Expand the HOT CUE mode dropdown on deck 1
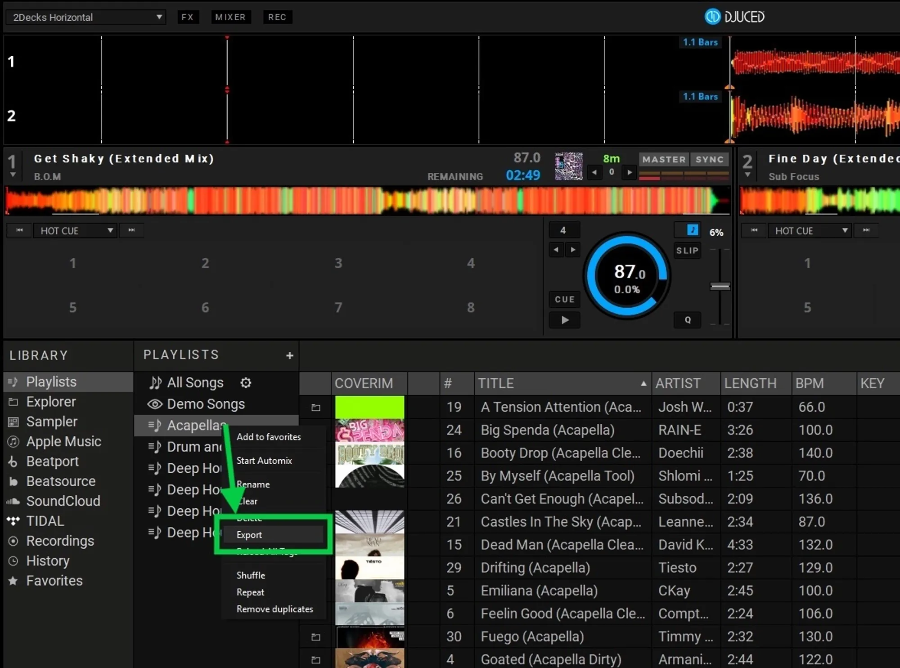Screen dimensions: 900x668 tap(75, 231)
